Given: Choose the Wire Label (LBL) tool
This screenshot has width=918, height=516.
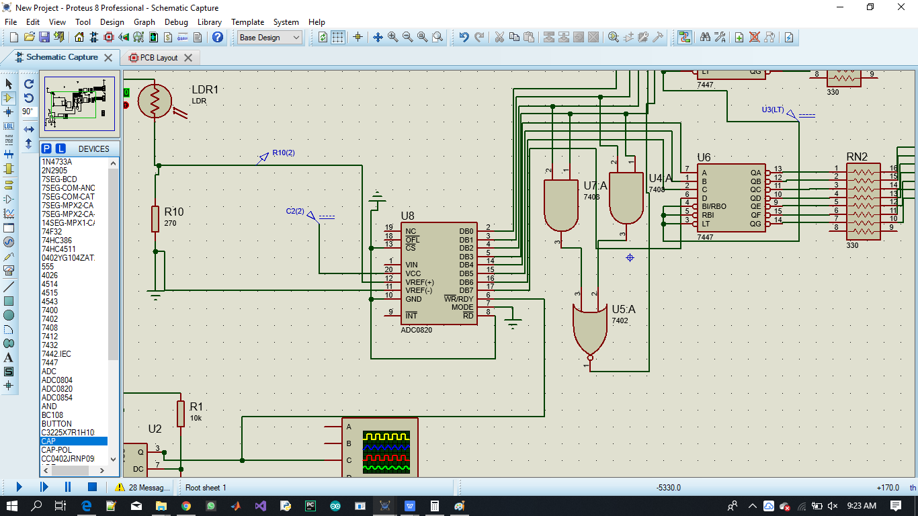Looking at the screenshot, I should click(9, 126).
